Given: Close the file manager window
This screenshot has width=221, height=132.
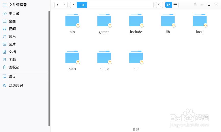Looking at the screenshot, I should pos(216,5).
